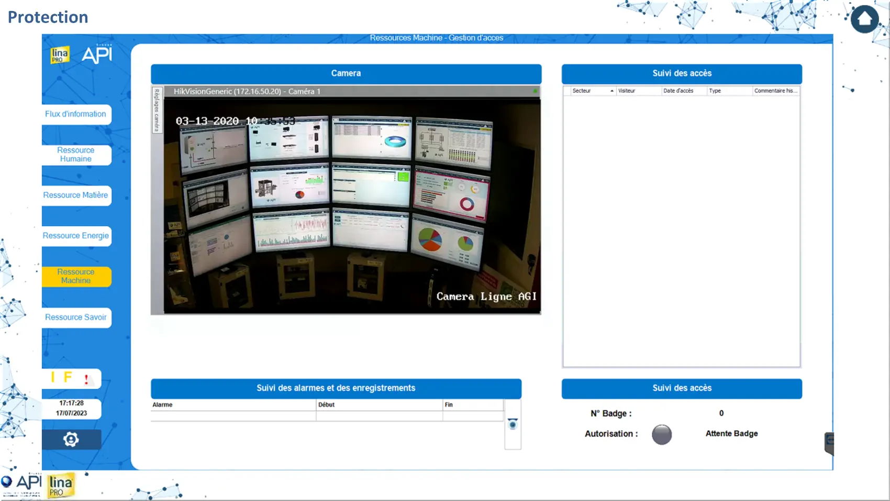Sort by the Secteur column arrow
The height and width of the screenshot is (501, 890).
click(611, 91)
